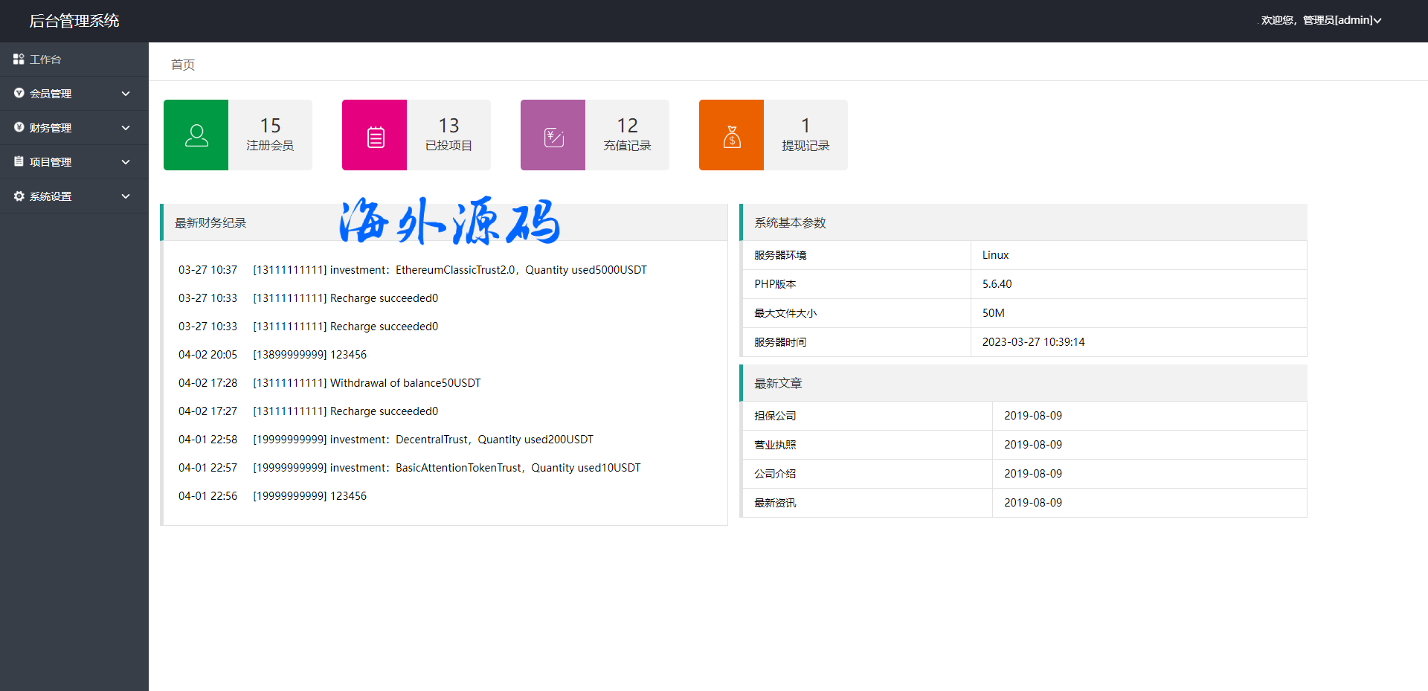The height and width of the screenshot is (691, 1428).
Task: Click the pink invested projects clipboard icon
Action: click(375, 136)
